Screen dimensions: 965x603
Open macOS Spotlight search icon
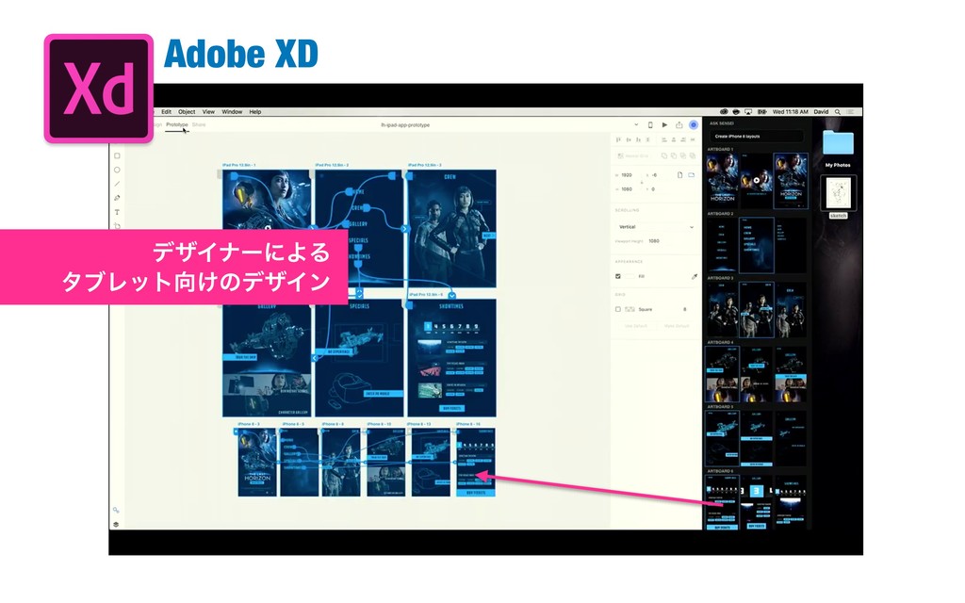(x=838, y=112)
